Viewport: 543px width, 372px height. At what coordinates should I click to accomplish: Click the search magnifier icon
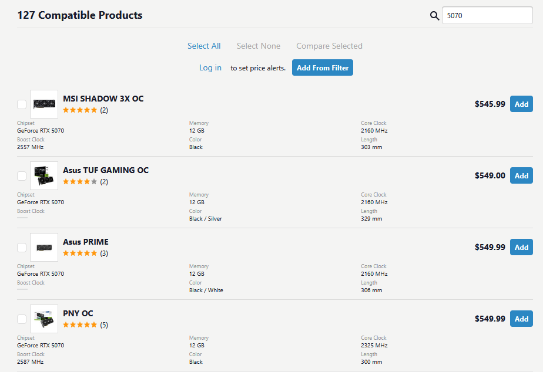coord(434,16)
